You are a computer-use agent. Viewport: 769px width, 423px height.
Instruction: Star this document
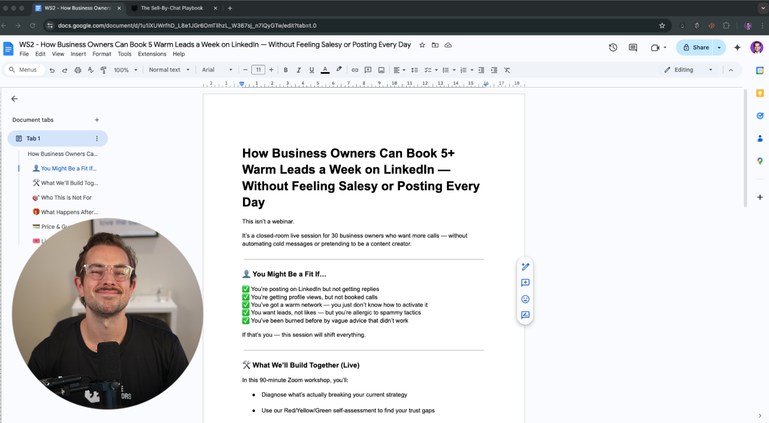pos(422,45)
